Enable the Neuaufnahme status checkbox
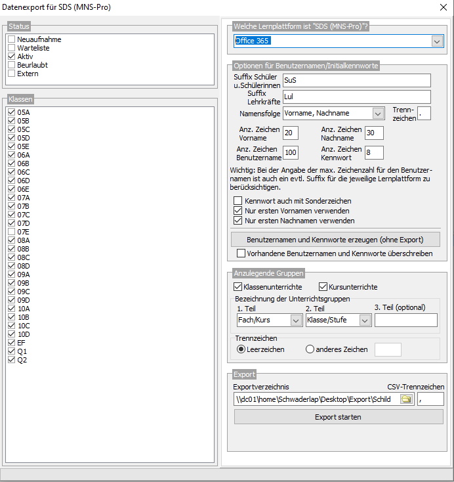The image size is (454, 482). click(11, 40)
